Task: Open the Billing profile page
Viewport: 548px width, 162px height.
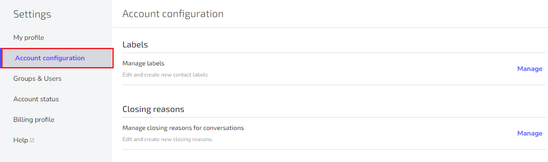Action: coord(34,120)
